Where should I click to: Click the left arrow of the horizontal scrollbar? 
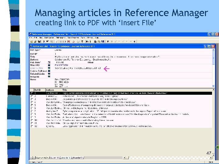(124, 158)
